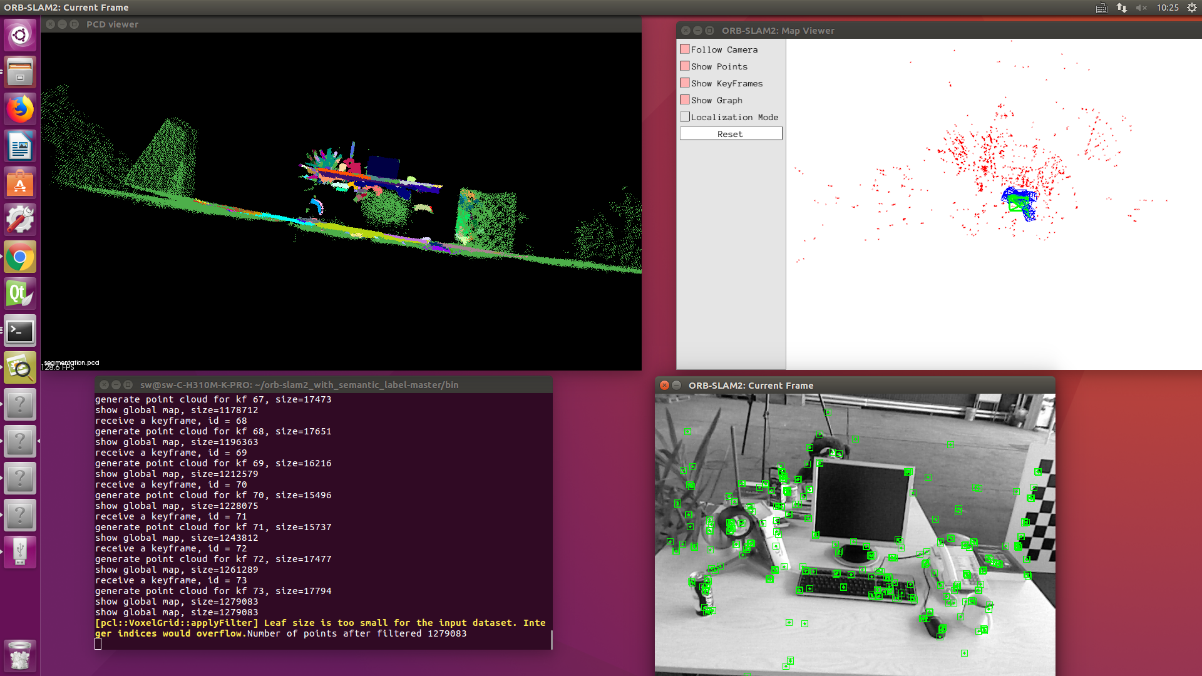Image resolution: width=1202 pixels, height=676 pixels.
Task: Open the Files manager from the launcher
Action: tap(20, 72)
